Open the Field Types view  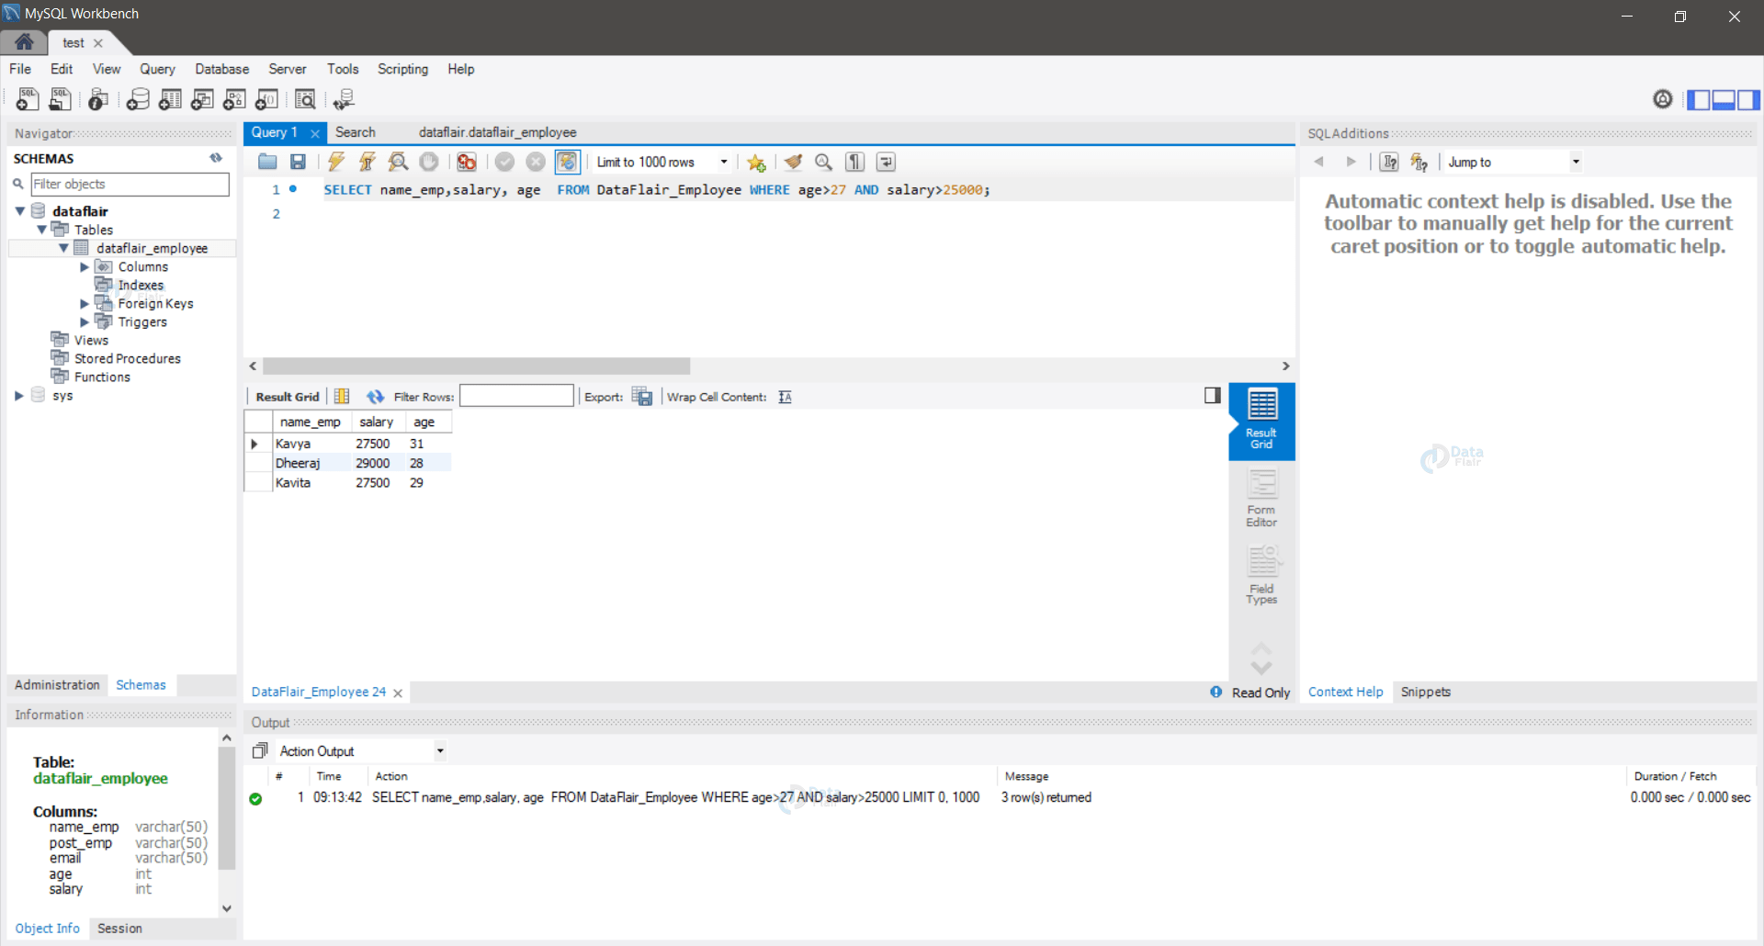[x=1261, y=575]
